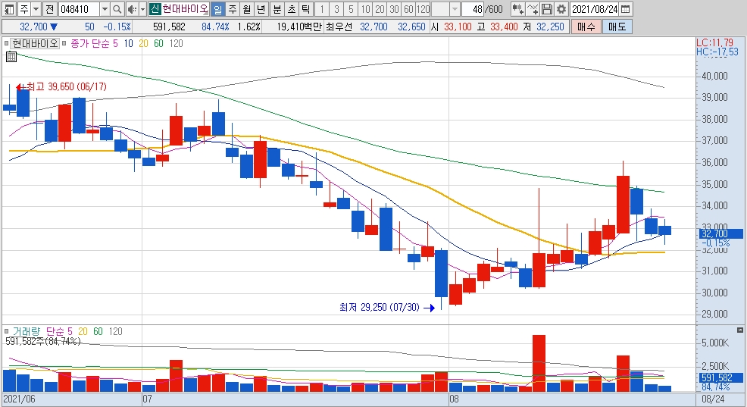Select the weekly (주) chart period

point(232,9)
